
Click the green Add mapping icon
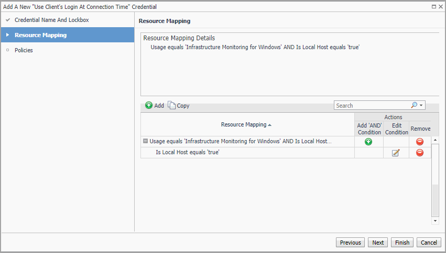click(x=149, y=106)
